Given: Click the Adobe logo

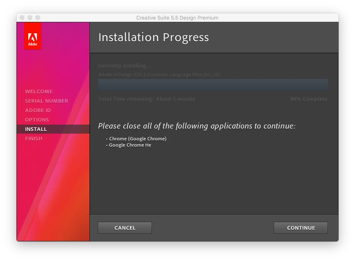Looking at the screenshot, I should click(x=33, y=36).
